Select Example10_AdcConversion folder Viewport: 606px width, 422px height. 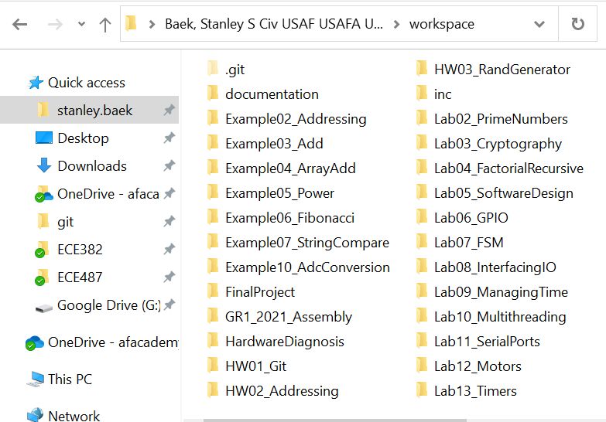(299, 267)
